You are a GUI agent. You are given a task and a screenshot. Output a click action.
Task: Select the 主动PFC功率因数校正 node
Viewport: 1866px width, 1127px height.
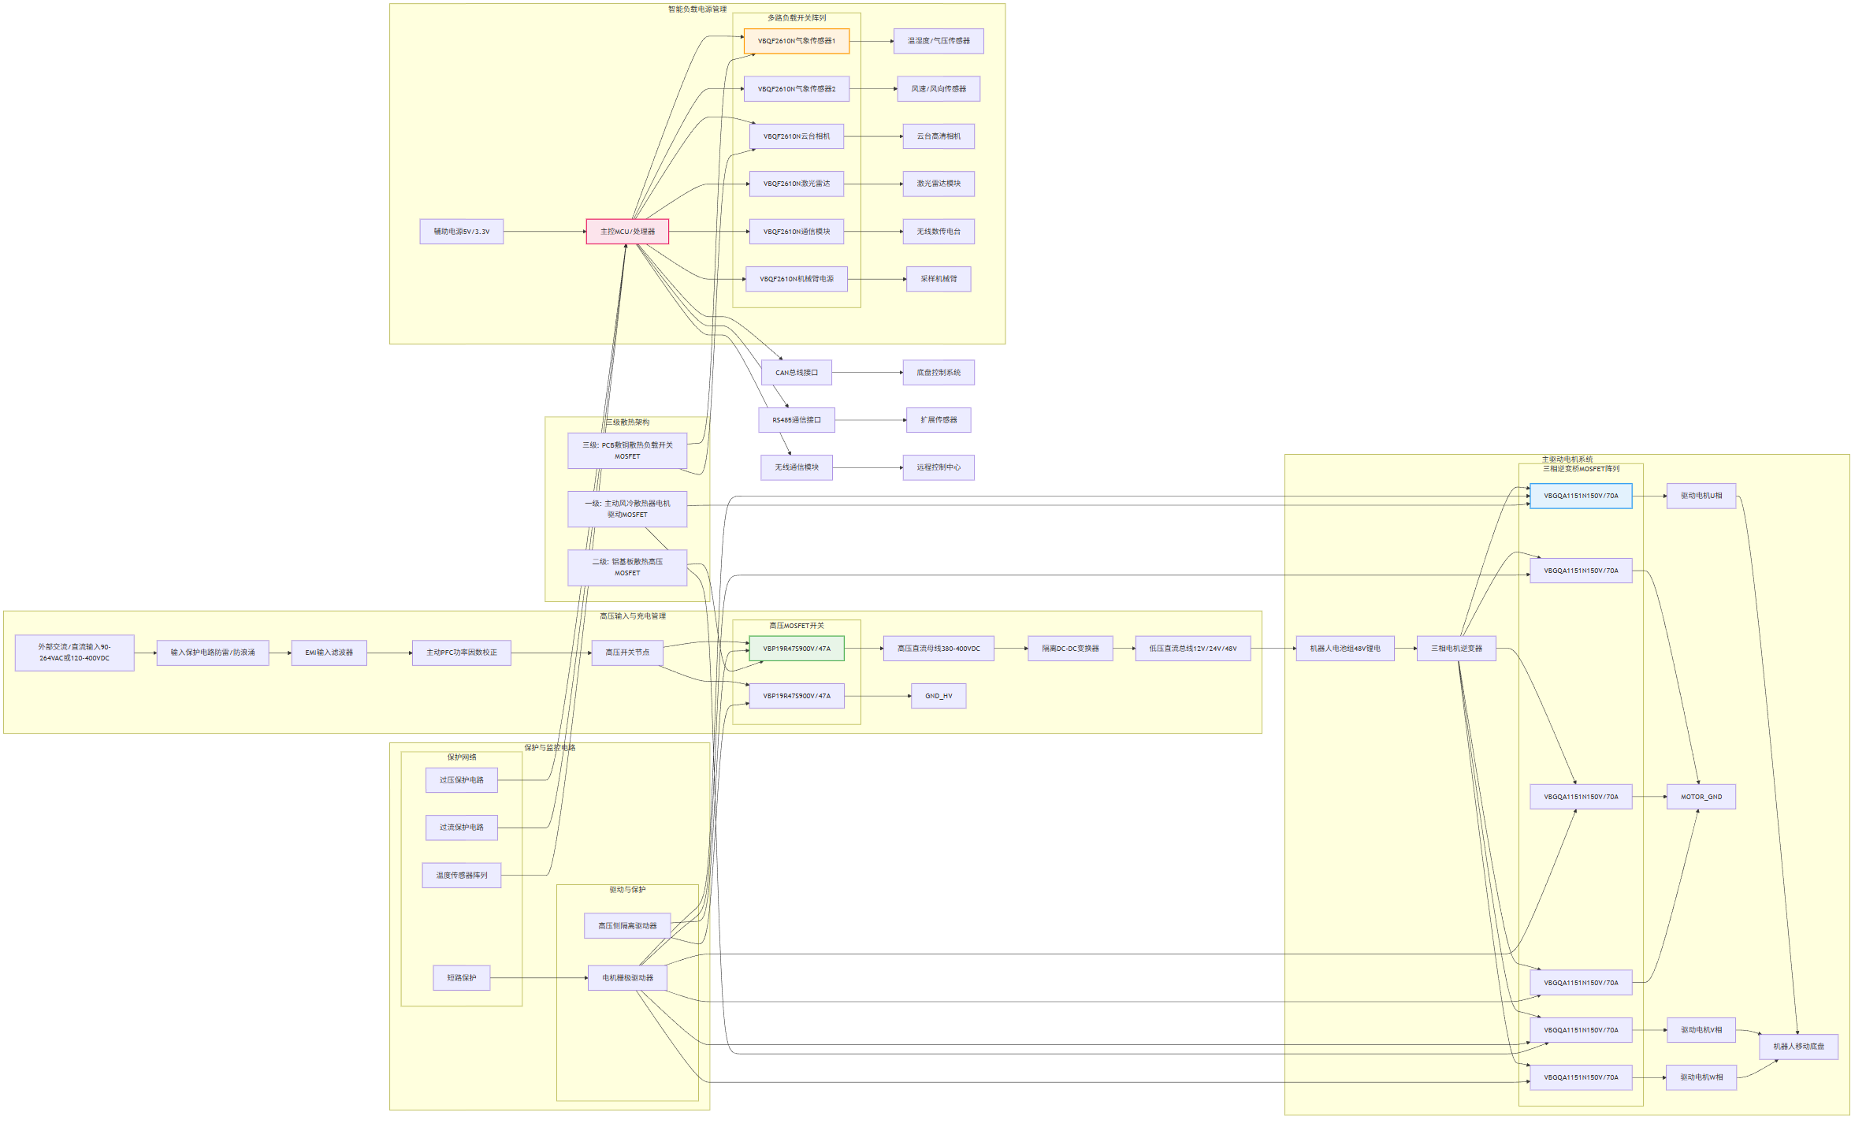(x=462, y=653)
